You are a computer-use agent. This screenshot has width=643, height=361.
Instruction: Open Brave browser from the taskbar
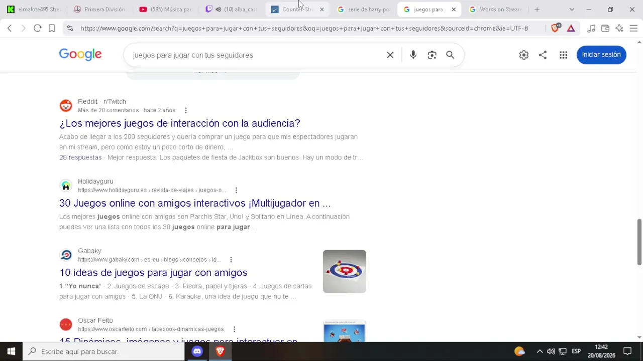point(220,351)
